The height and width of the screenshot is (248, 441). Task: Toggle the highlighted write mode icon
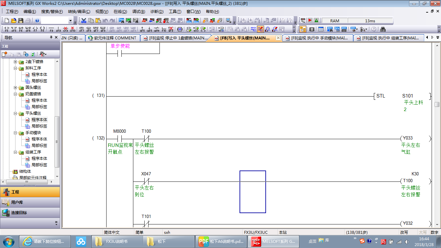coord(261,29)
